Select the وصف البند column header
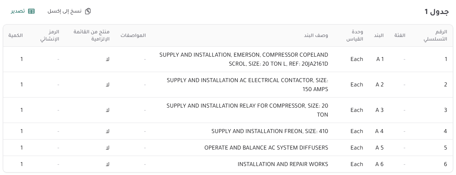Image resolution: width=456 pixels, height=175 pixels. click(318, 36)
